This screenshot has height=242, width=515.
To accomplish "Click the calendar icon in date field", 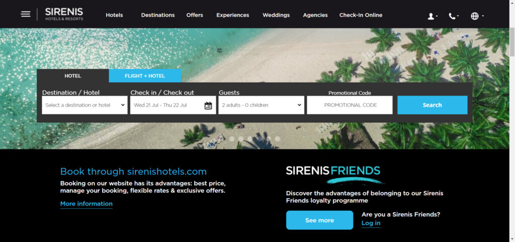I will click(208, 105).
